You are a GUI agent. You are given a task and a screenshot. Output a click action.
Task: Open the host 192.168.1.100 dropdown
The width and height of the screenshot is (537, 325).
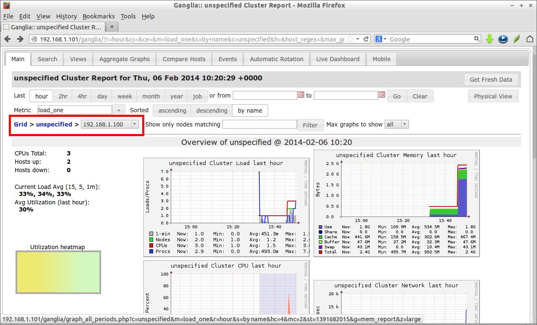point(110,124)
